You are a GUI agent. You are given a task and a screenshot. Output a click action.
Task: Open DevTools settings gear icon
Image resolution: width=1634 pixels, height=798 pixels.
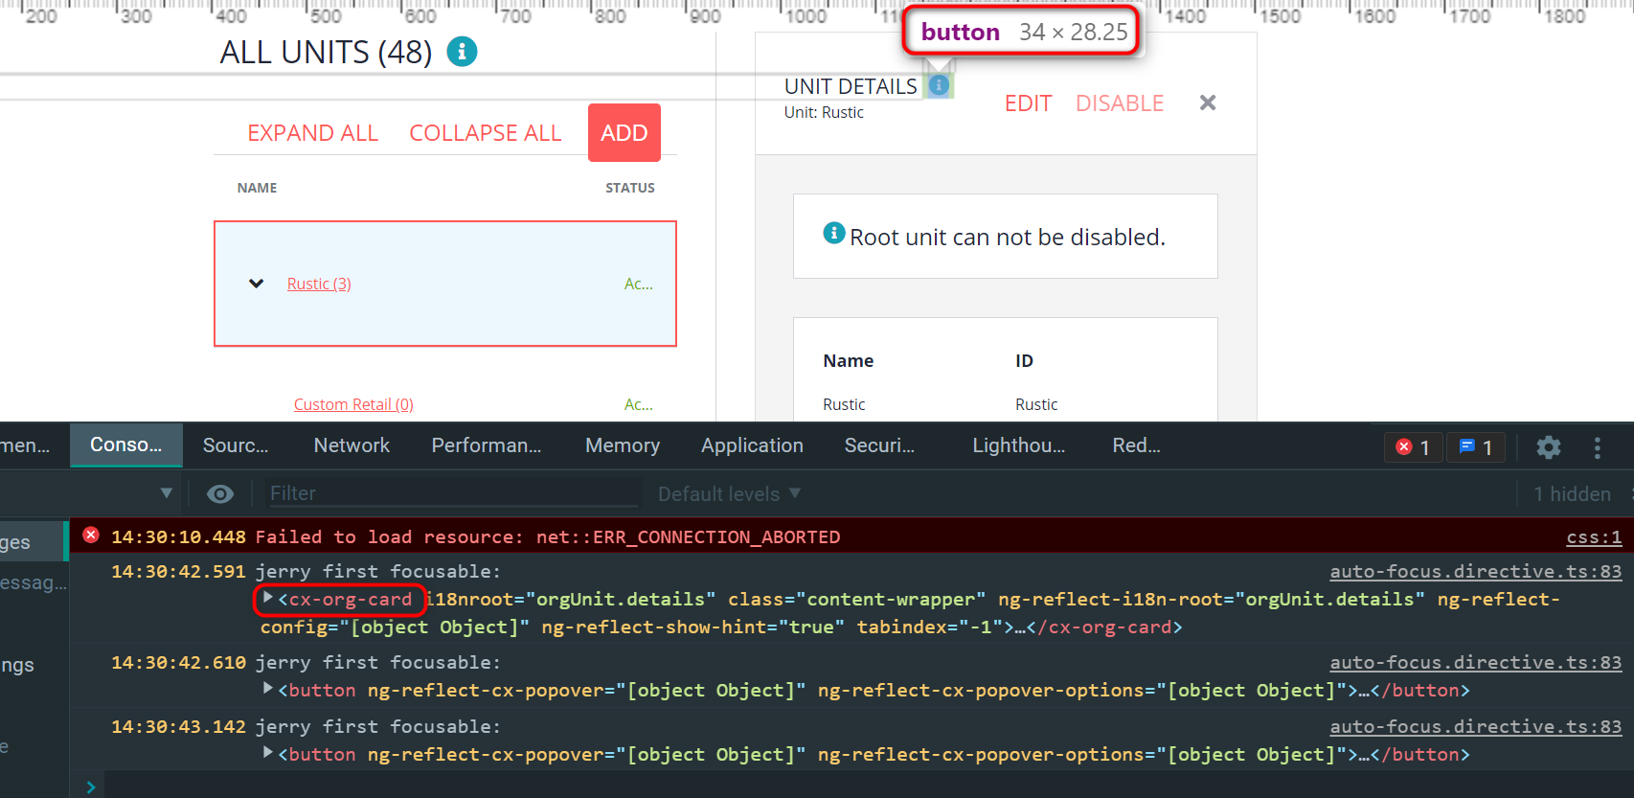(1549, 446)
